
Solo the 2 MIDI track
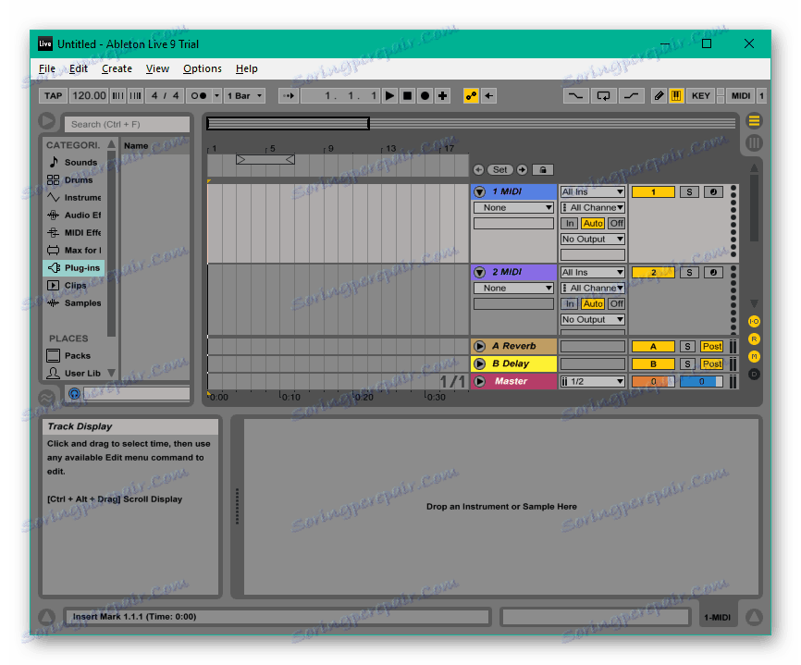[689, 273]
